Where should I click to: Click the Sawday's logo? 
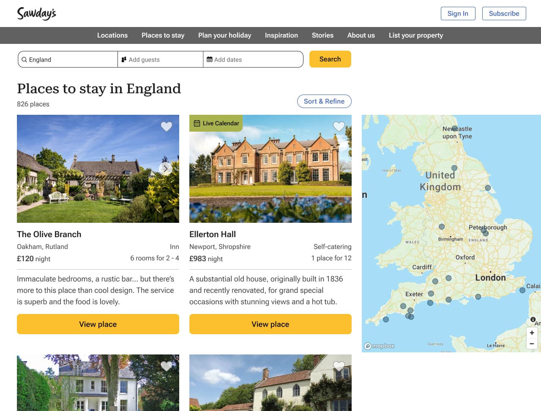coord(37,14)
